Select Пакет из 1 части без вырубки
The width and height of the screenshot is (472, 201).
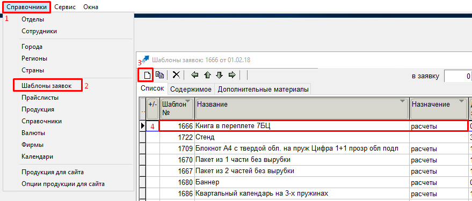tap(302, 160)
